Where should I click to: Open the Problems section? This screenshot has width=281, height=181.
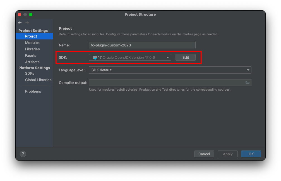(x=33, y=91)
